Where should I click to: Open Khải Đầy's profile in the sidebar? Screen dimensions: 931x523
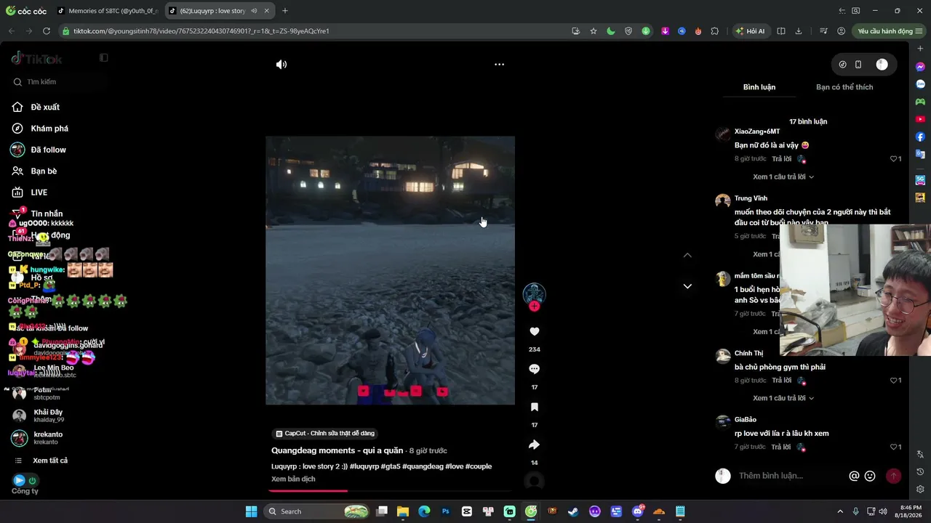48,415
